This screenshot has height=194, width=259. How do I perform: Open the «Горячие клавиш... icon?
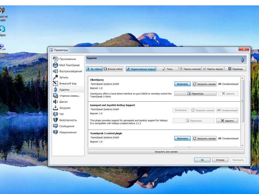55,95
